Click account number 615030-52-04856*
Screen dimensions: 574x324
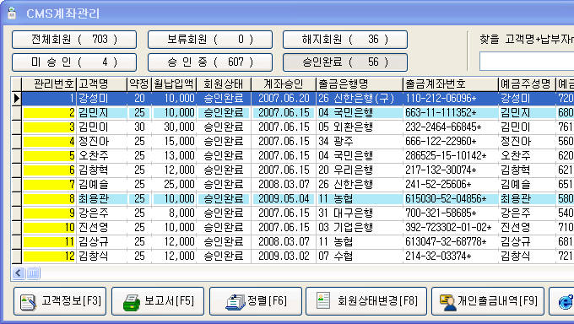tap(450, 199)
